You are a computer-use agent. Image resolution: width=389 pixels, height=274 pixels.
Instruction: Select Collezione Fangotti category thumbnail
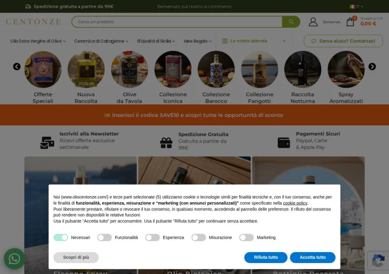(x=259, y=69)
